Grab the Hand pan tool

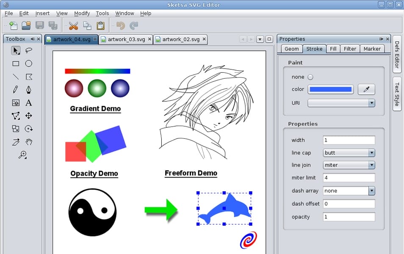pos(28,142)
